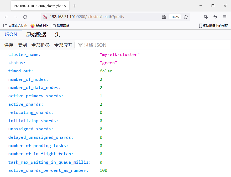Open the 160% zoom level indicator
231x177 pixels.
[175, 17]
